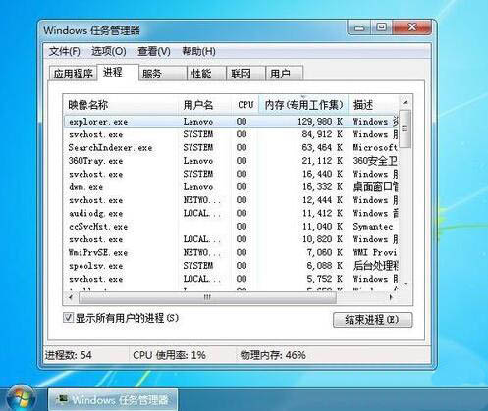The height and width of the screenshot is (411, 488).
Task: Click the 结束进程(E) button
Action: [373, 320]
